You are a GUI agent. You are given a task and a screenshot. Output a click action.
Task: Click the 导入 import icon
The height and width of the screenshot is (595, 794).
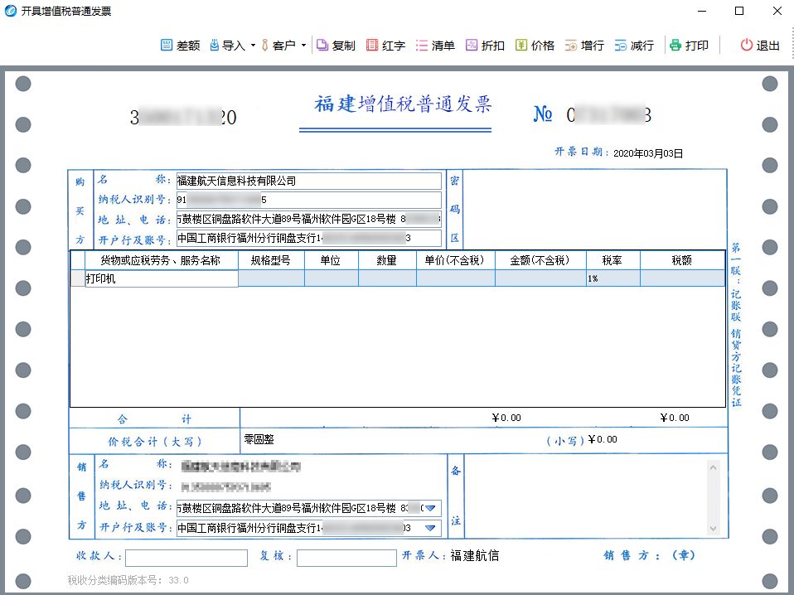[x=215, y=45]
